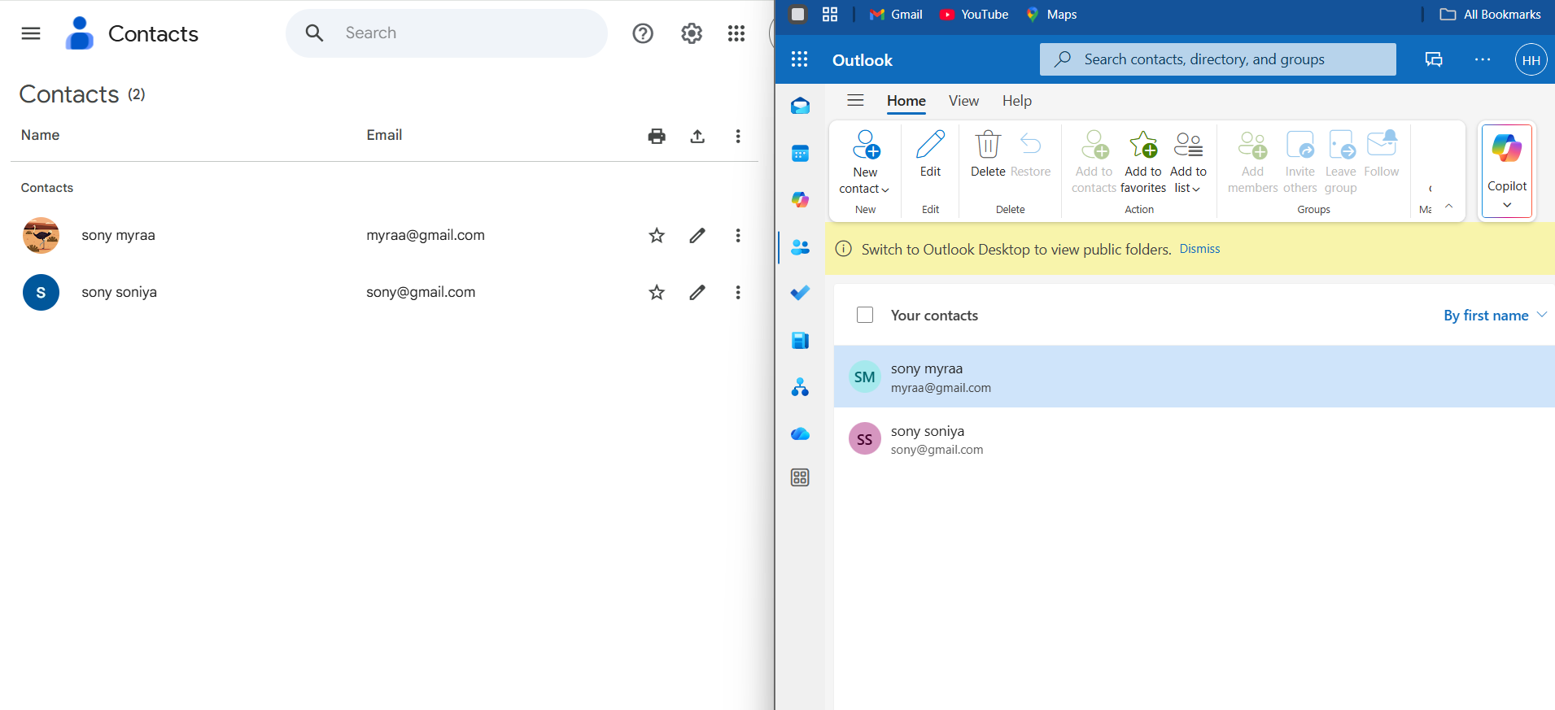Screen dimensions: 1555x710
Task: Open OneDrive cloud icon in Outlook sidebar
Action: pos(800,433)
